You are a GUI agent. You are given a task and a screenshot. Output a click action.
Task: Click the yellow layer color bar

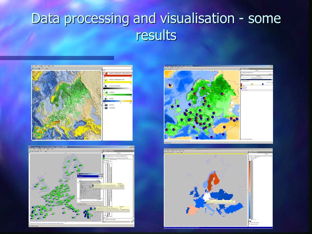point(118,82)
